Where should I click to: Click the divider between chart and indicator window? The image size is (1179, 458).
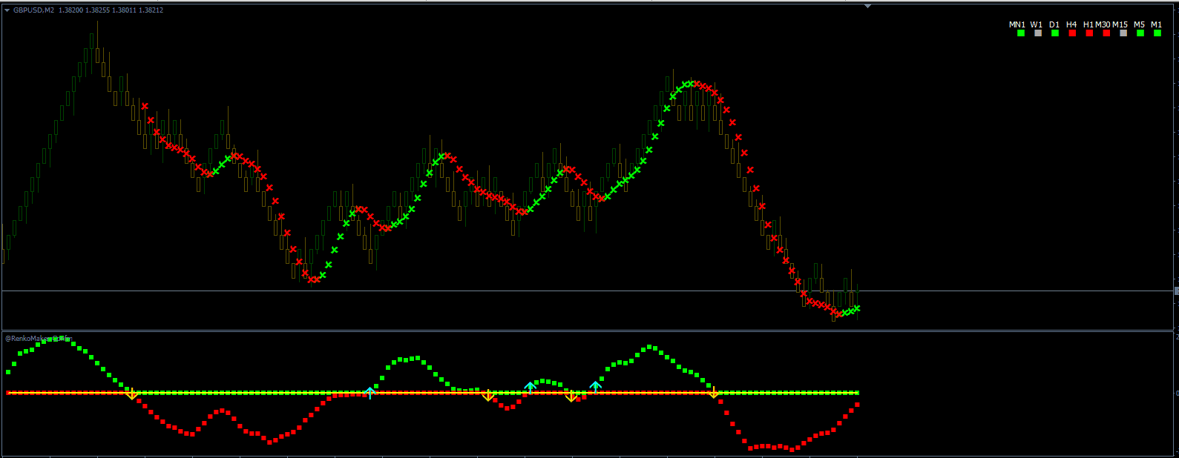[586, 331]
